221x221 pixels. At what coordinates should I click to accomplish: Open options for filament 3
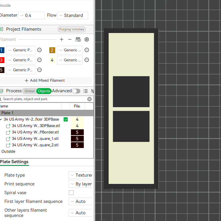point(39,60)
